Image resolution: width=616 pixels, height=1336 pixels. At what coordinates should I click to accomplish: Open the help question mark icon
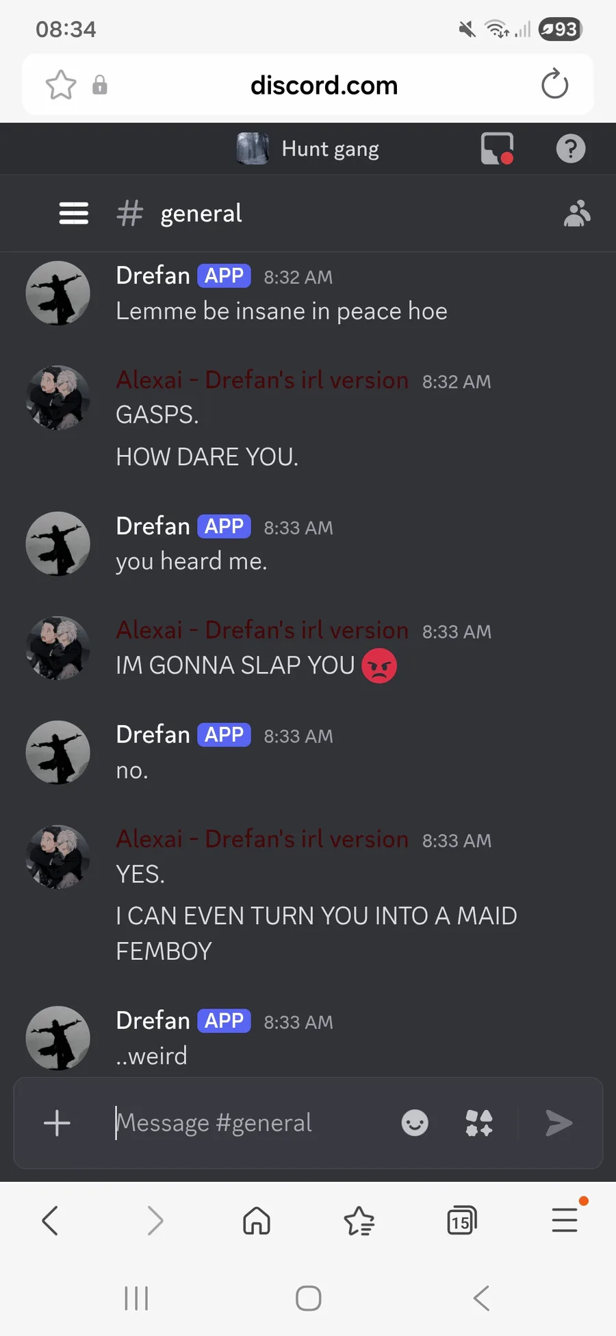tap(571, 149)
